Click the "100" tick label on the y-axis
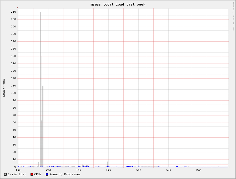The width and height of the screenshot is (236, 179). [x=13, y=93]
